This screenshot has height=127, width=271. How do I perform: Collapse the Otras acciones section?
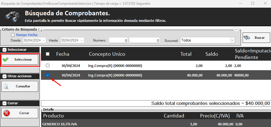[4, 76]
